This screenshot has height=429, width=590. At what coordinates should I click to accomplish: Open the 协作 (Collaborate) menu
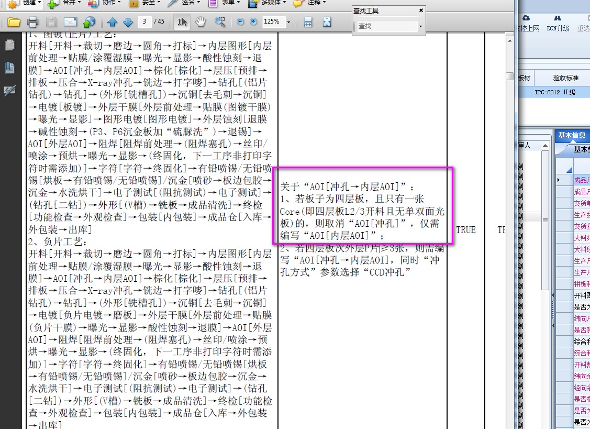click(x=104, y=3)
